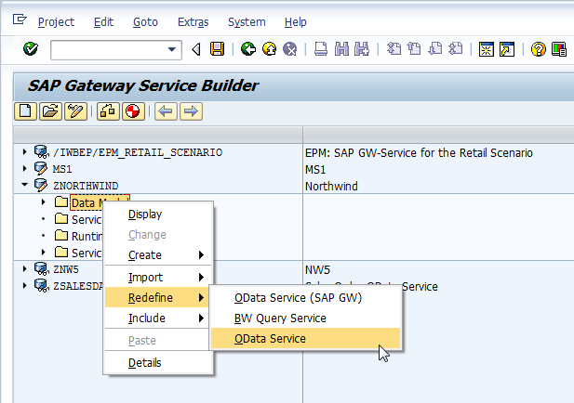Viewport: 574px width, 403px height.
Task: Click the Check Project Consistency icon
Action: 133,111
